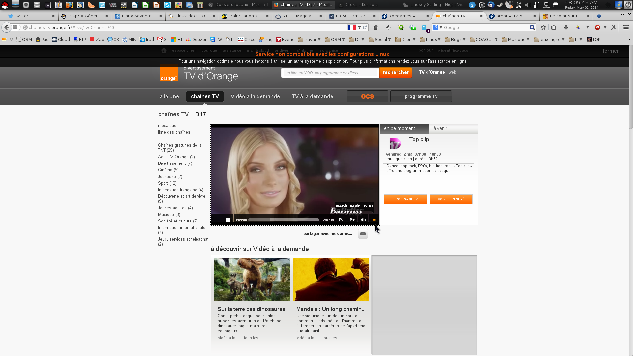Image resolution: width=633 pixels, height=356 pixels.
Task: Expand the COAGUL bookmarks folder
Action: point(484,40)
